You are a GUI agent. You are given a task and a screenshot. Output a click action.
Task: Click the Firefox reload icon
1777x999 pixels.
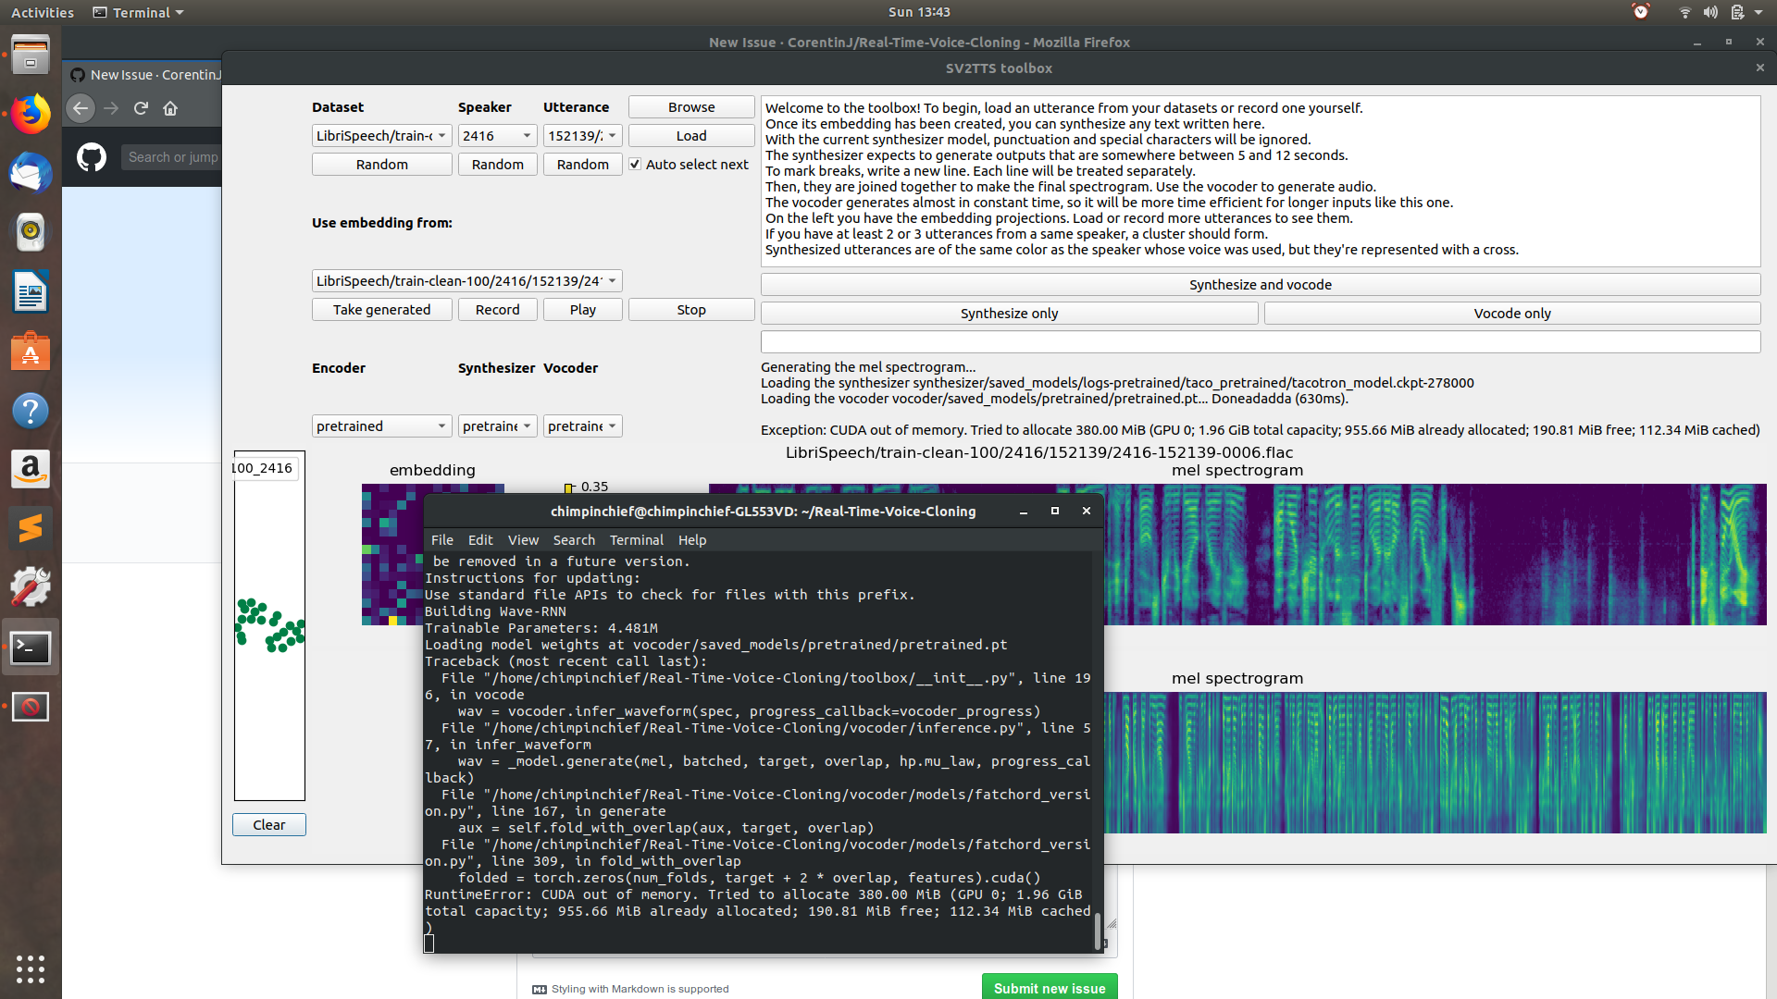click(141, 108)
